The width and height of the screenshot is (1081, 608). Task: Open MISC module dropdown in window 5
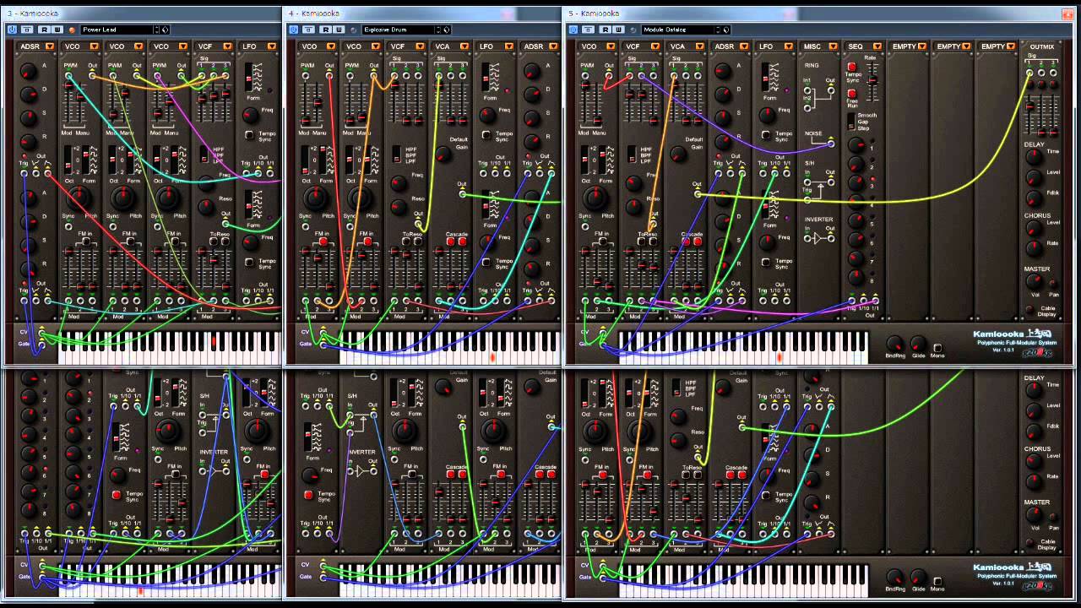(833, 46)
